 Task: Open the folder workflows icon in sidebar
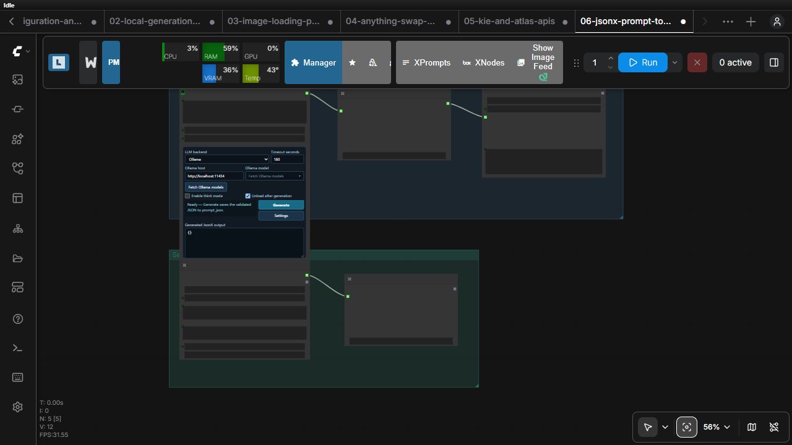click(x=17, y=258)
